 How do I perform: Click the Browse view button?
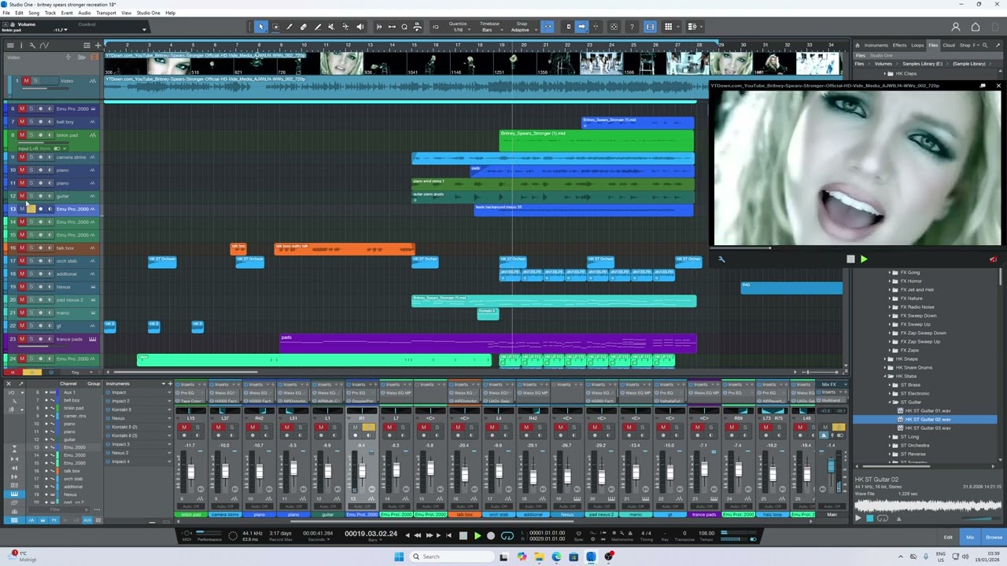coord(994,537)
